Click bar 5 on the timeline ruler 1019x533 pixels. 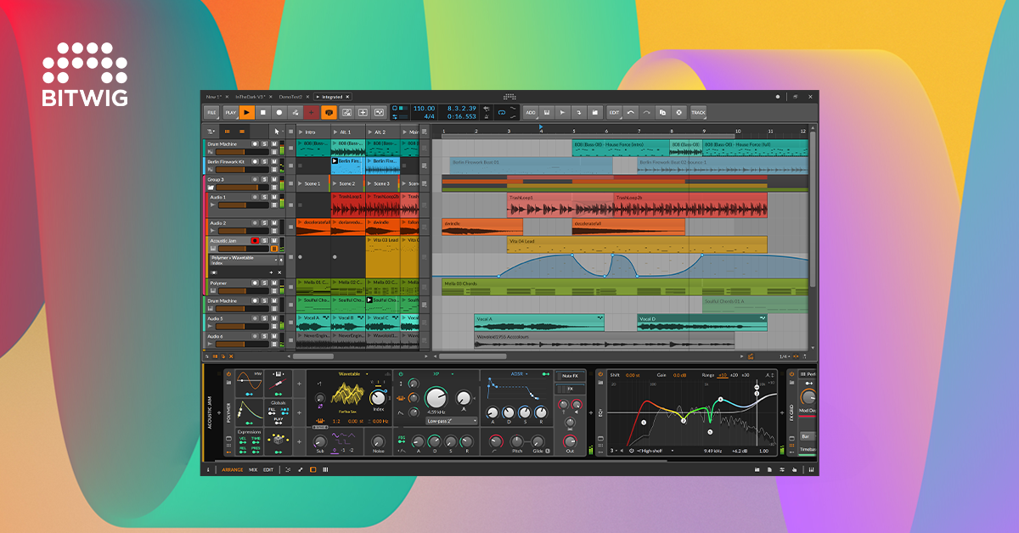tap(573, 131)
